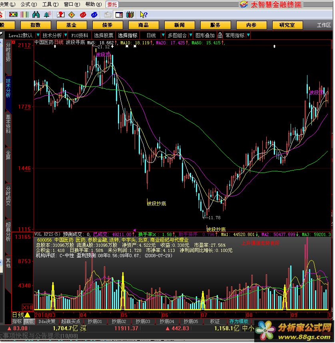Viewport: 335px width, 343px height.
Task: Open the 决策 menu
Action: tap(8, 4)
